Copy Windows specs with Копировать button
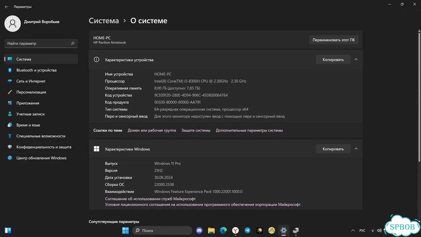Viewport: 421px width, 237px height. 333,149
